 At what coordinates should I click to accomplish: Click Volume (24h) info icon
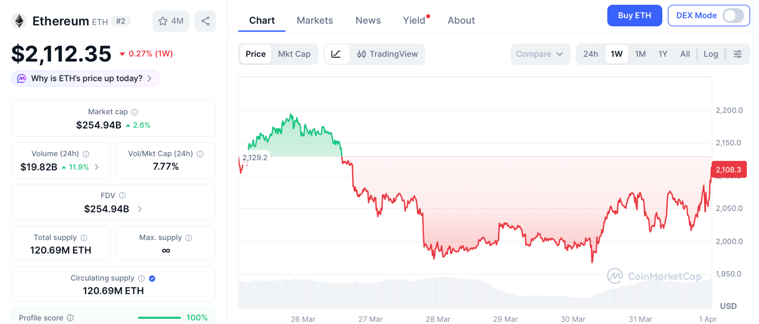[x=86, y=154]
